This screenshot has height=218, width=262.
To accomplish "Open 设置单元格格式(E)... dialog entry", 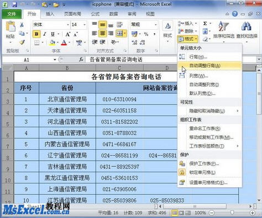I will [x=209, y=182].
